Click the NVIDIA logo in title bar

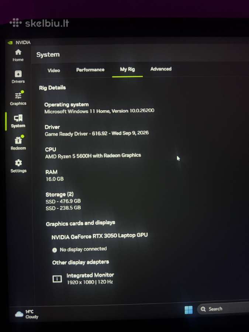coord(10,43)
